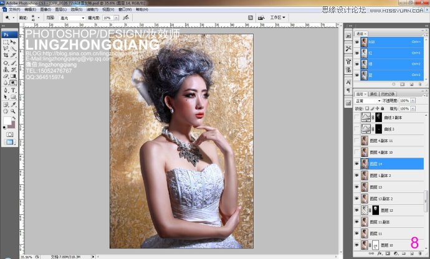Open the opacity slider arrow
The height and width of the screenshot is (259, 430).
413,101
